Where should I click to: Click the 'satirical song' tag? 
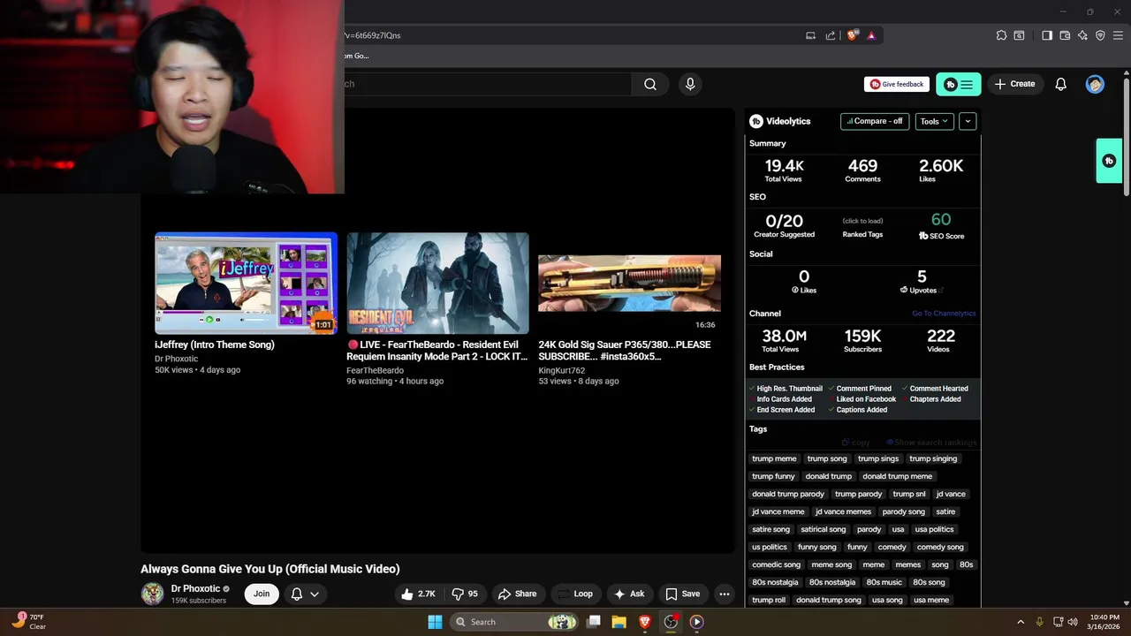pyautogui.click(x=824, y=529)
